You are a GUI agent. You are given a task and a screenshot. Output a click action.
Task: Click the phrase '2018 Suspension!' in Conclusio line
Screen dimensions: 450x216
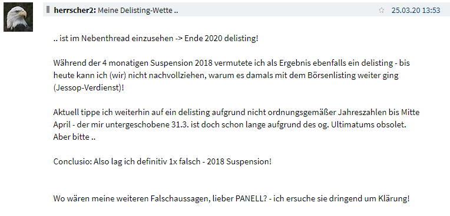239,161
